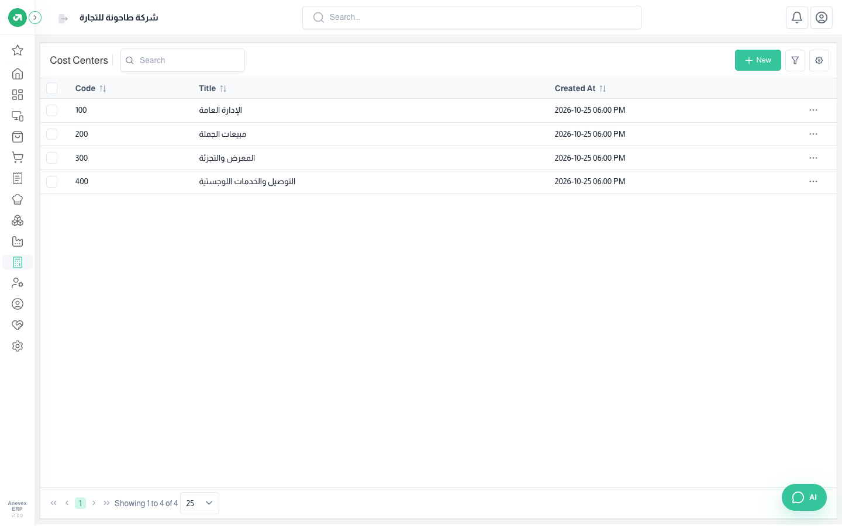The width and height of the screenshot is (842, 526).
Task: Open the rows-per-page dropdown showing 25
Action: tap(199, 503)
